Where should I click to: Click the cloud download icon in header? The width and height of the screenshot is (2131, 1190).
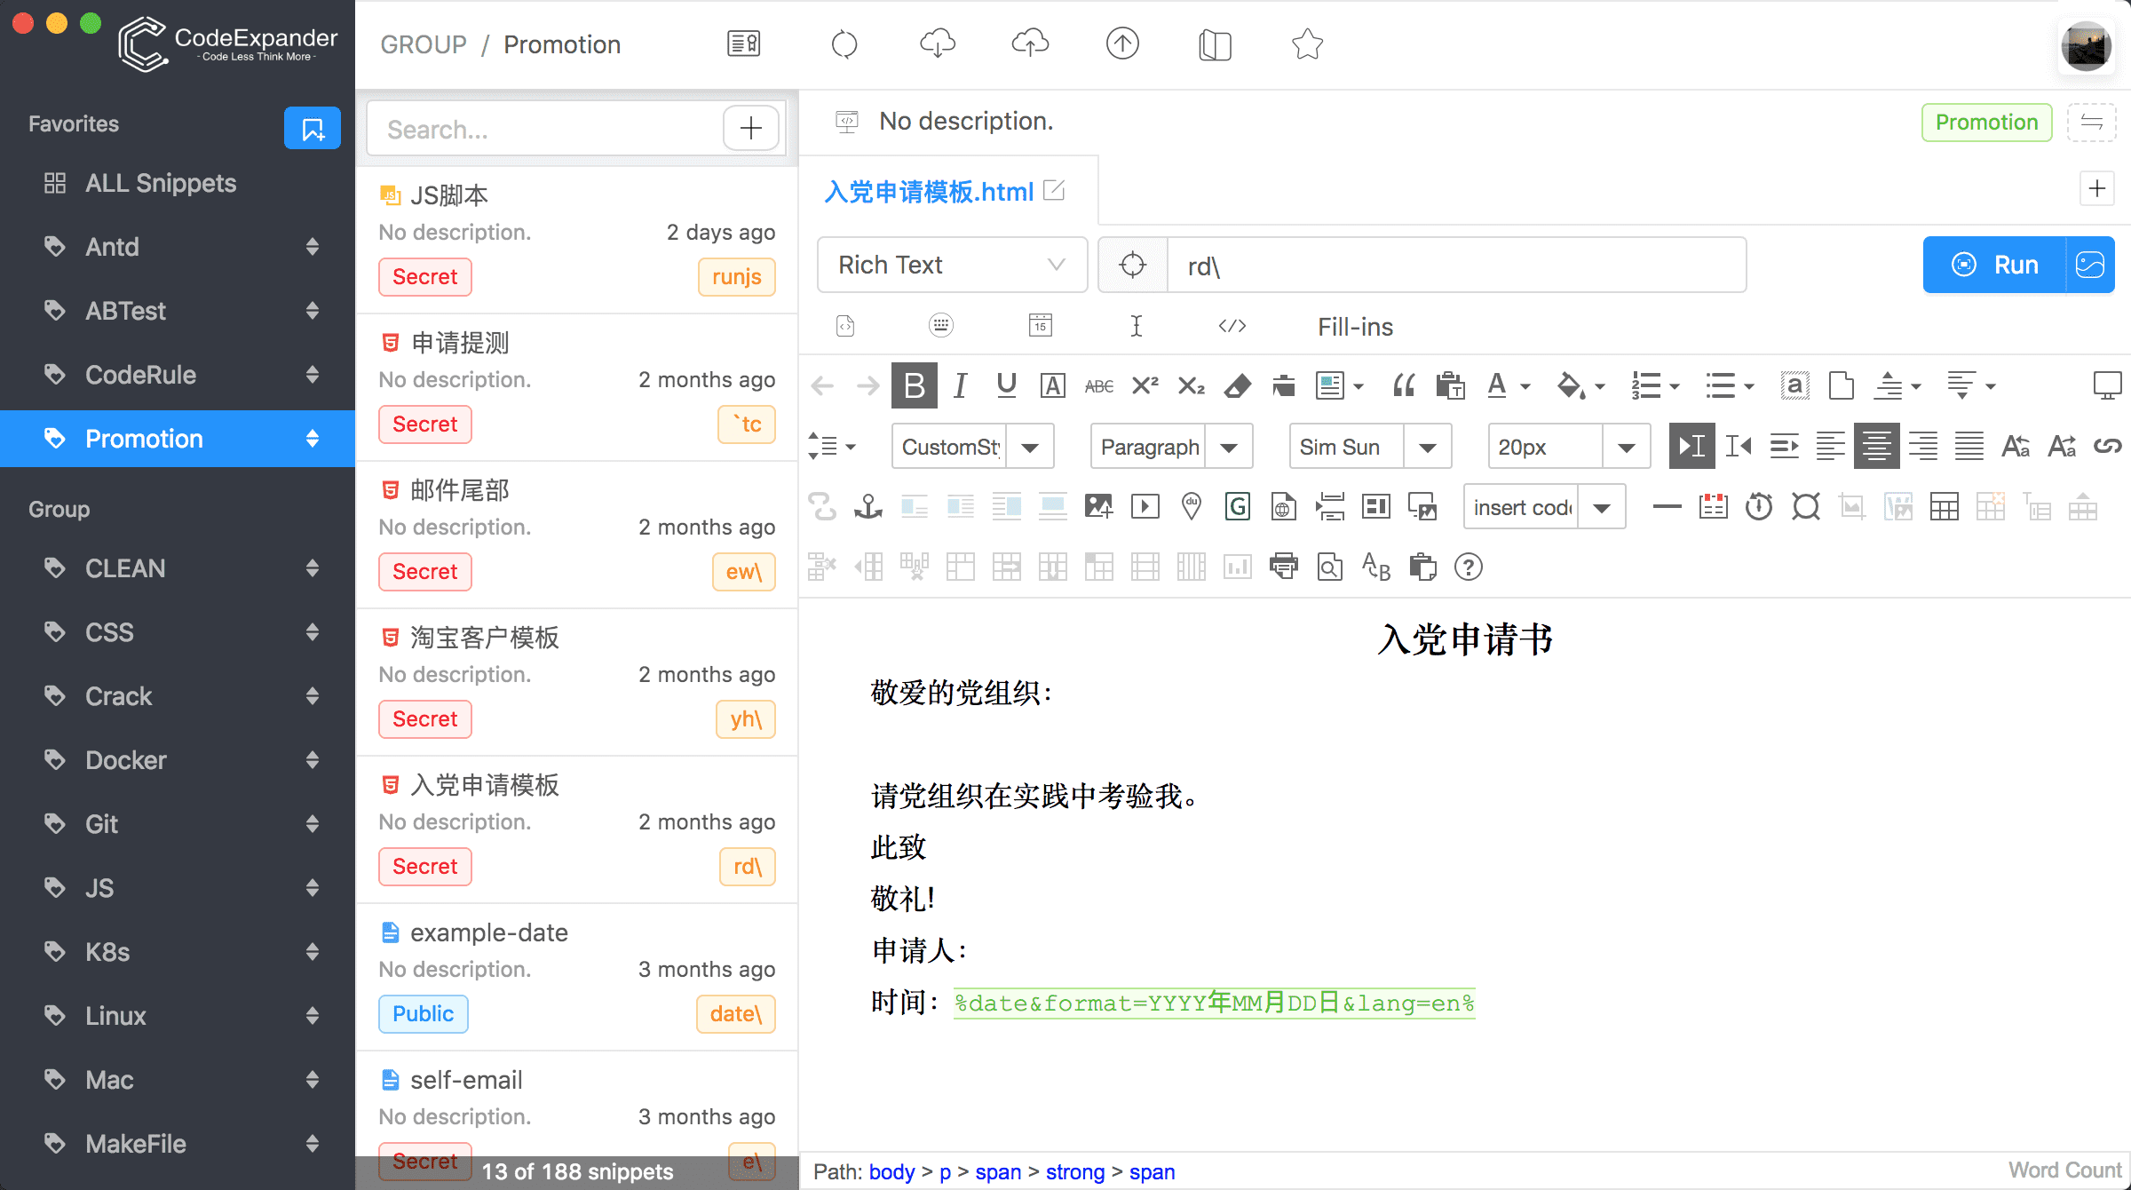click(938, 44)
